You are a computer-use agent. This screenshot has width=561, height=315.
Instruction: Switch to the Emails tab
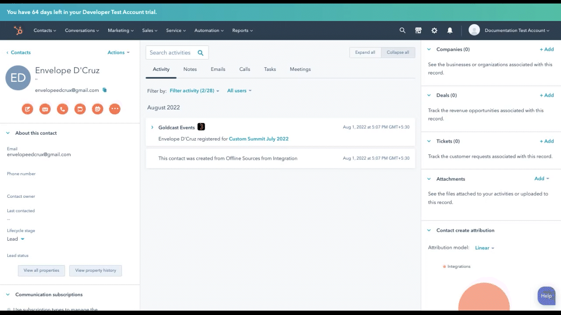coord(218,69)
